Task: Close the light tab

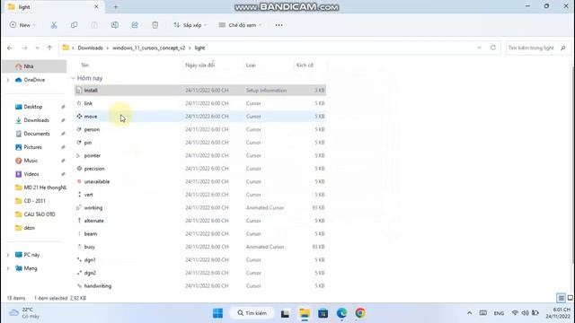Action: pos(96,6)
